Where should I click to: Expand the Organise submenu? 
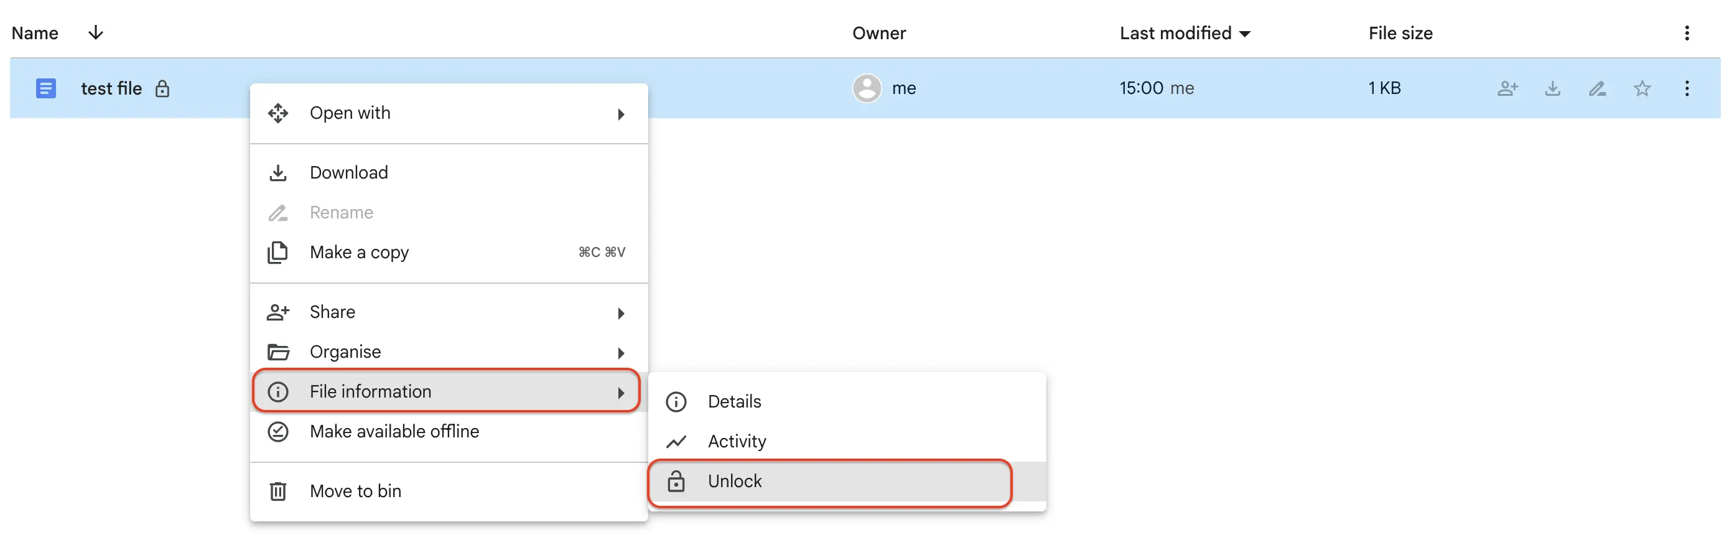point(449,352)
